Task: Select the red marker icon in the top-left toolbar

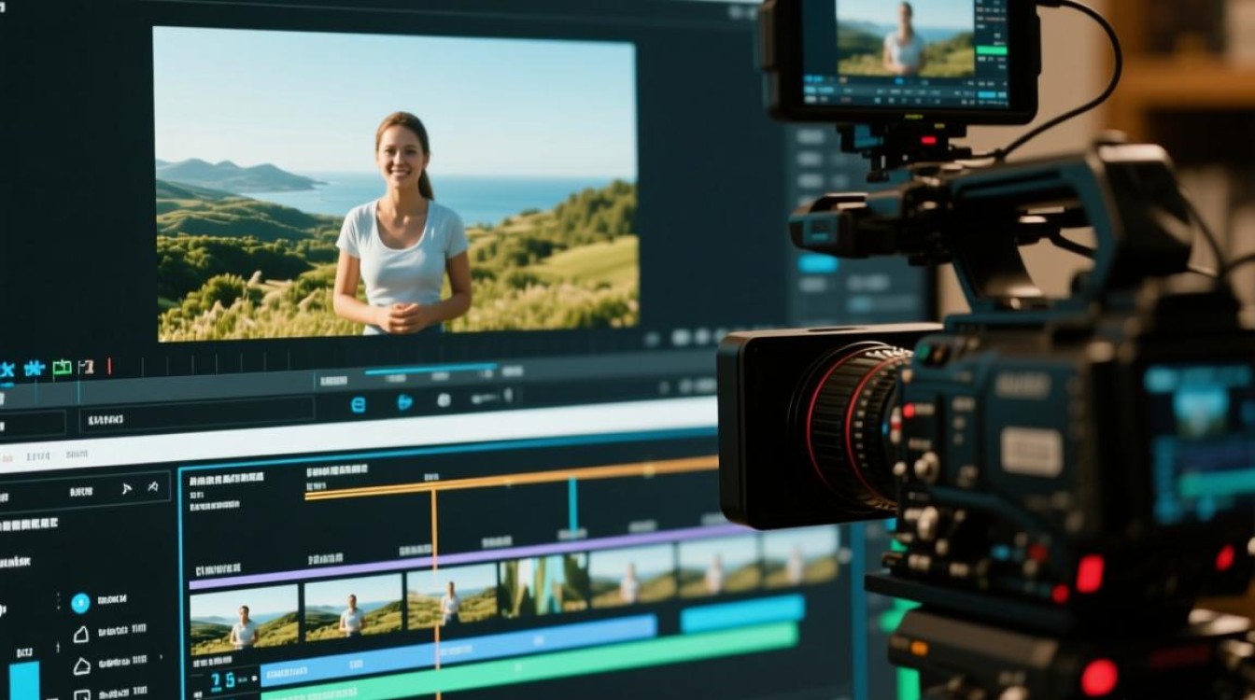Action: coord(109,366)
